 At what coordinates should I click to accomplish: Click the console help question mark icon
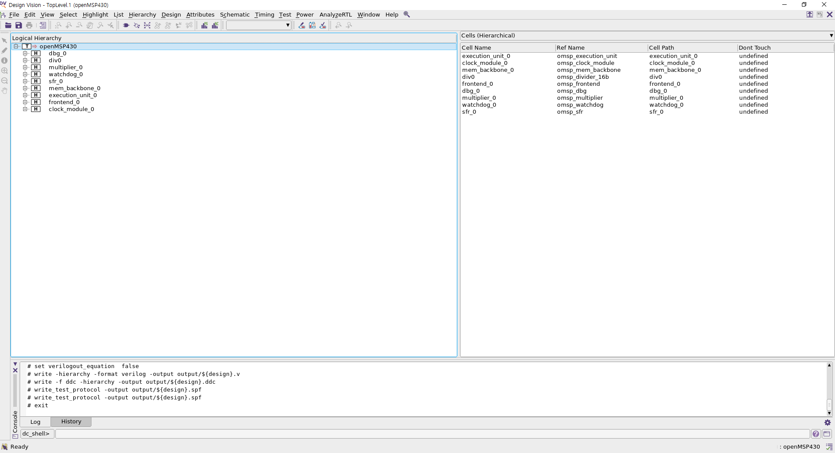point(816,434)
